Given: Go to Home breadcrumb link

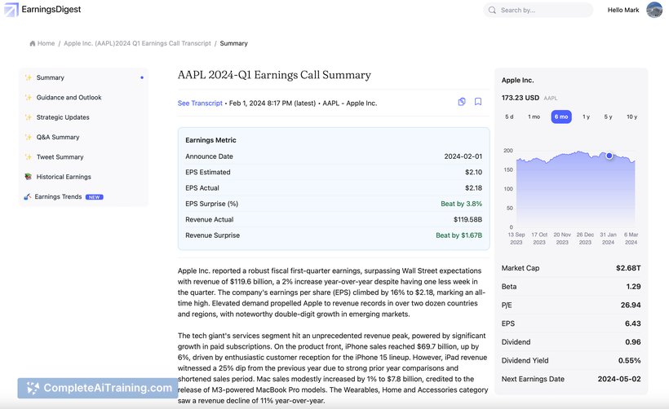Looking at the screenshot, I should click(46, 43).
